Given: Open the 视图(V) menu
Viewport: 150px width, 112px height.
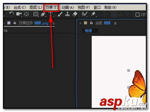Looking at the screenshot, I should [x=84, y=7].
